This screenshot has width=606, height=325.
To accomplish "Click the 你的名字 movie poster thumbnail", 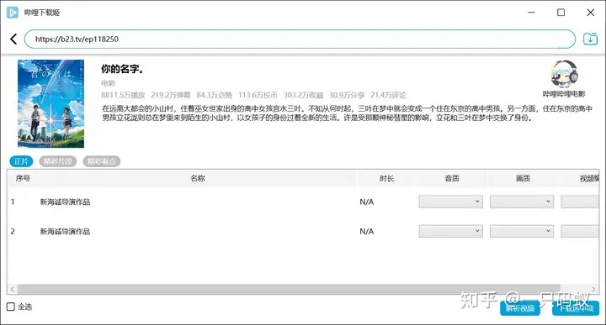I will pos(50,103).
